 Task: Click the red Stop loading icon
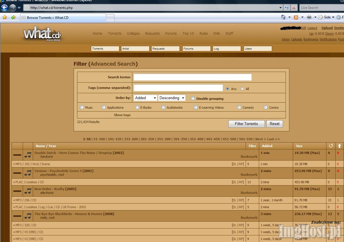point(294,8)
